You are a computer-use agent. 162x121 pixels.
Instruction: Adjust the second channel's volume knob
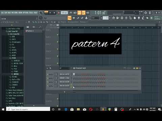[52, 78]
